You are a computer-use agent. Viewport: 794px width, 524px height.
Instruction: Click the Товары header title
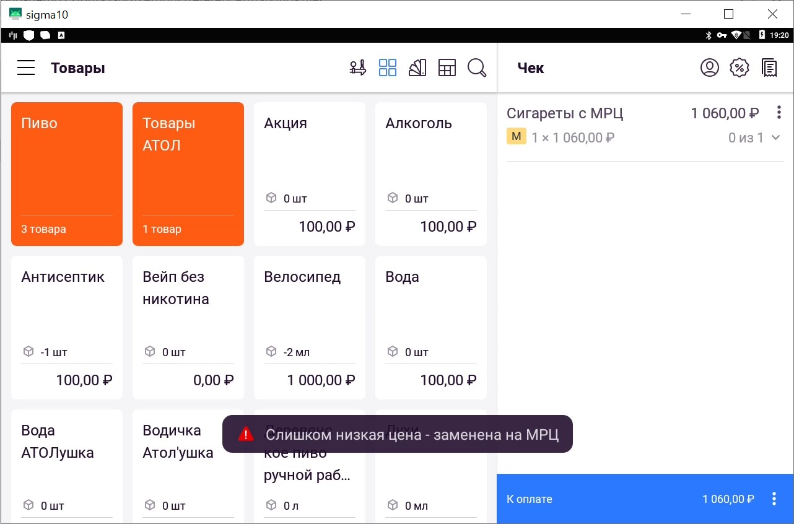(78, 68)
